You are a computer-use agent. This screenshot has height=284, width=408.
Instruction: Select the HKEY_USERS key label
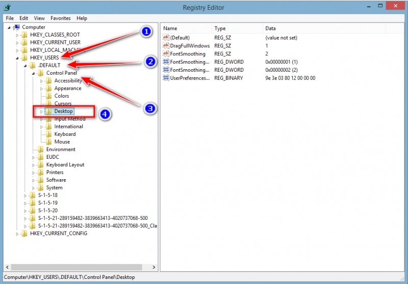coord(44,58)
